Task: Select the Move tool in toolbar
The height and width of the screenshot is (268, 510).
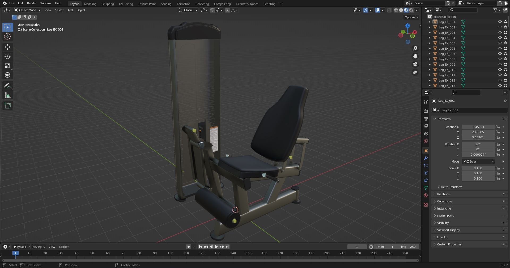Action: point(7,47)
